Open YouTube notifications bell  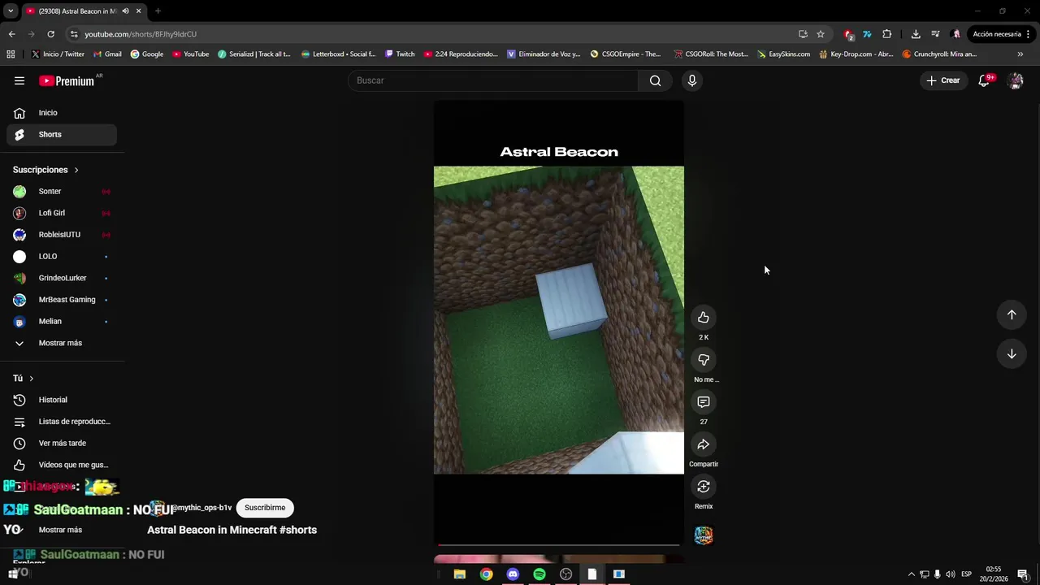[984, 80]
